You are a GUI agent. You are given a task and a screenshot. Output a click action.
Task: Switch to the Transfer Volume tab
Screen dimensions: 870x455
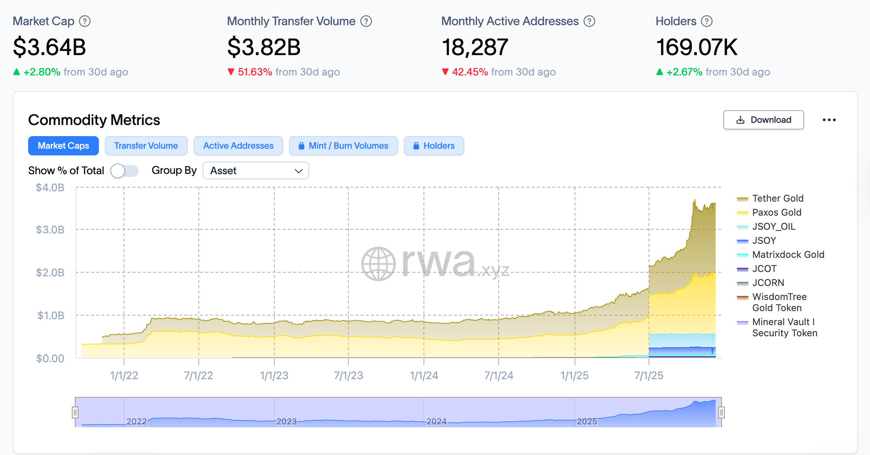[146, 146]
